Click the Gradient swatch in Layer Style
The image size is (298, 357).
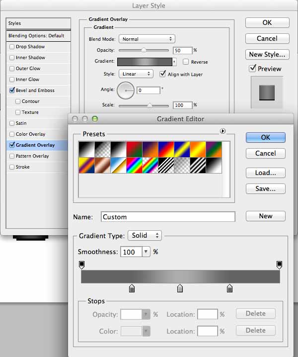point(145,62)
